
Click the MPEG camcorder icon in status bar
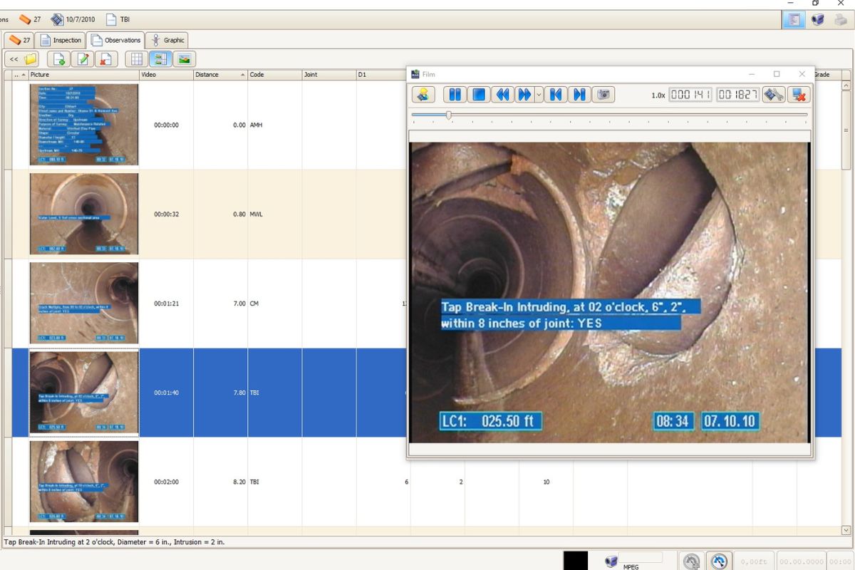[x=611, y=561]
